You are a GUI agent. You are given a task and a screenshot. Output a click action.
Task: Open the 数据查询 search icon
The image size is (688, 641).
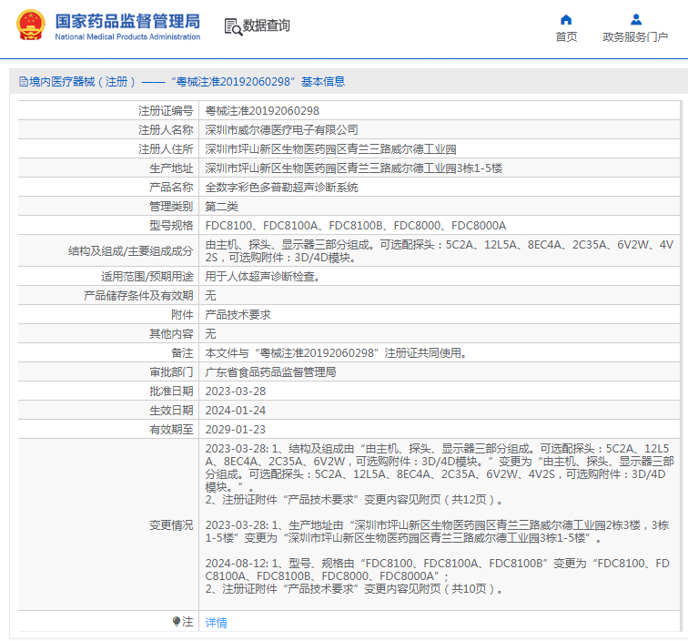(x=233, y=26)
